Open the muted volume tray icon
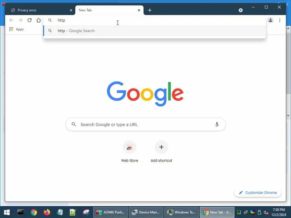The width and height of the screenshot is (291, 218). [266, 212]
